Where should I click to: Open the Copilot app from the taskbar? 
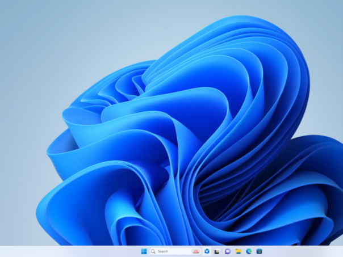pyautogui.click(x=207, y=251)
